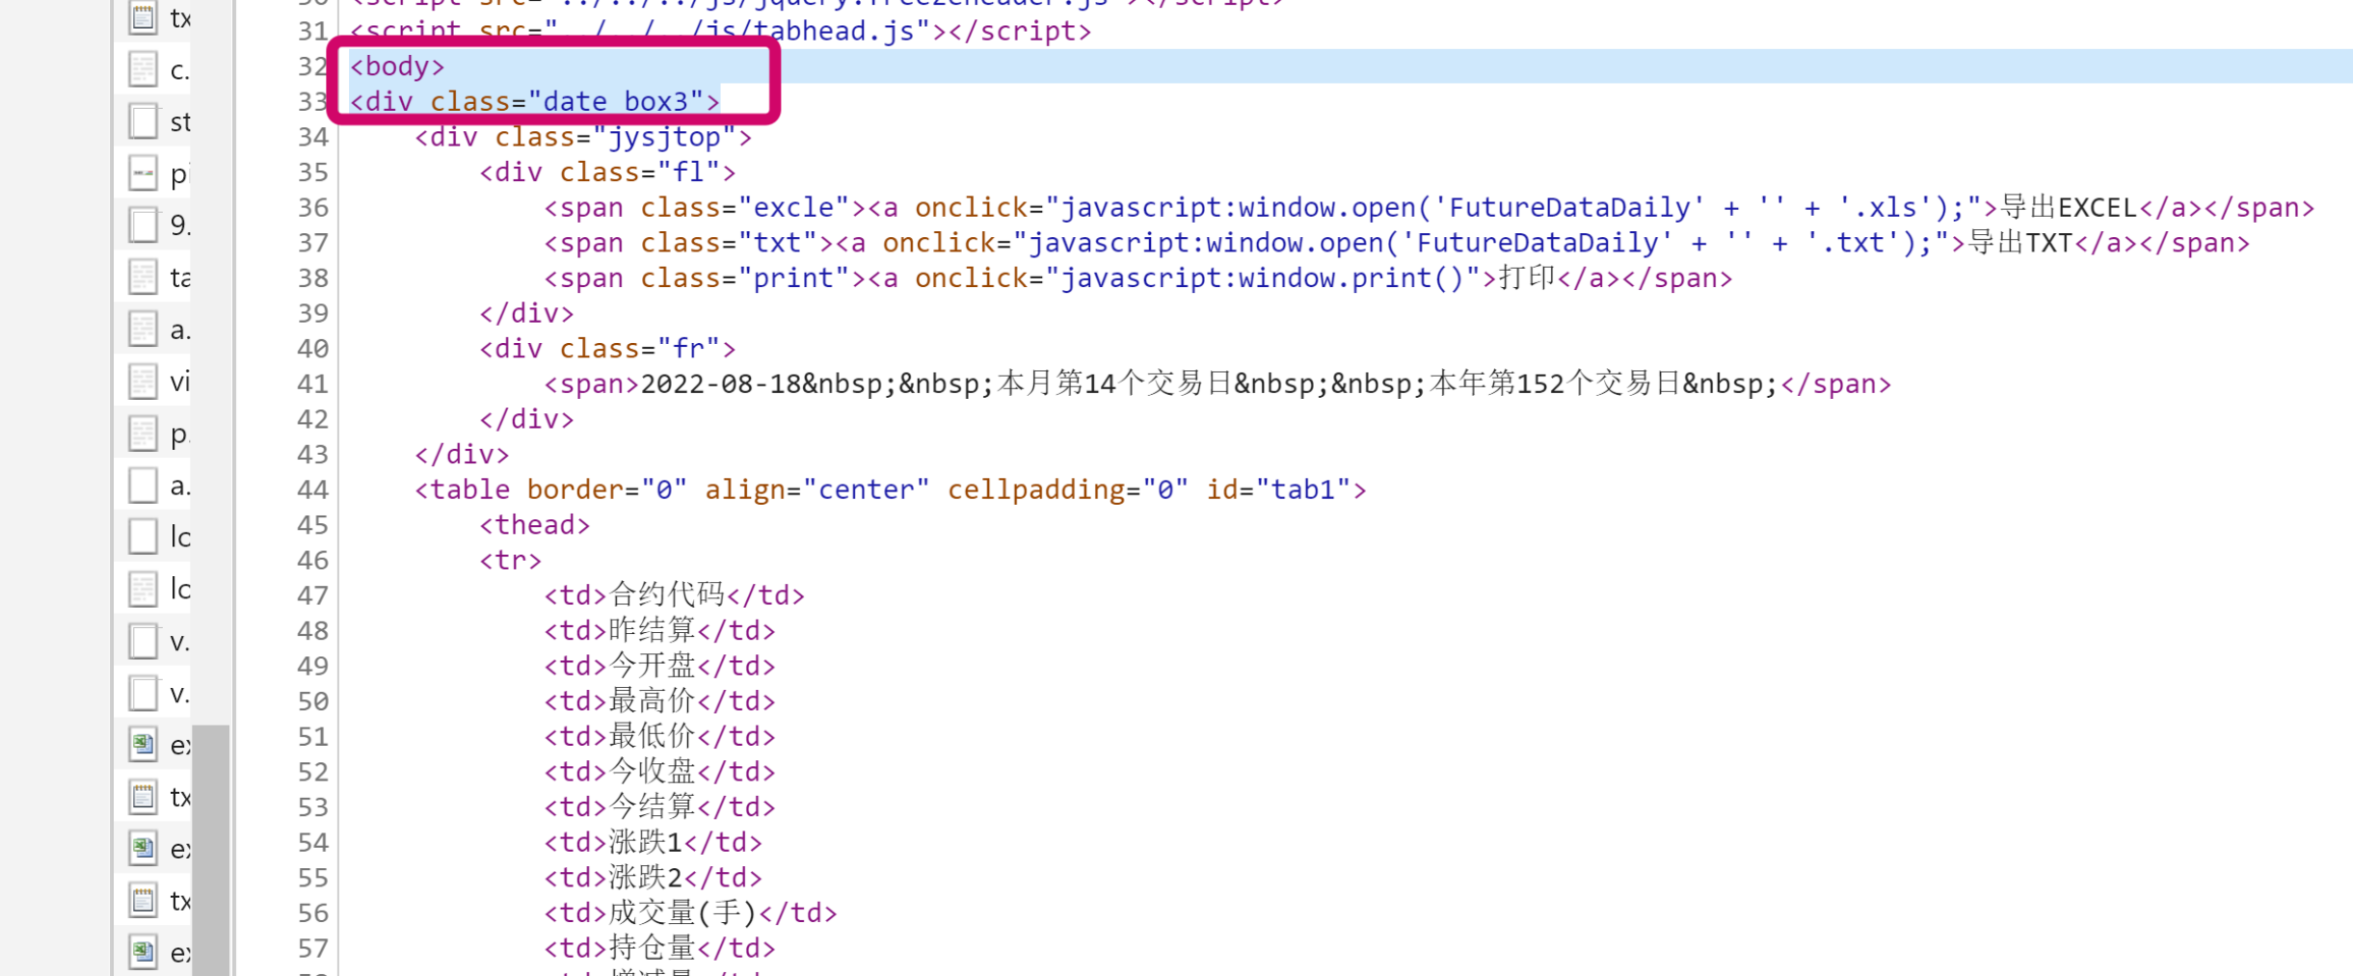The width and height of the screenshot is (2353, 976).
Task: Place cursor in the "date box3" class value
Action: pos(616,102)
